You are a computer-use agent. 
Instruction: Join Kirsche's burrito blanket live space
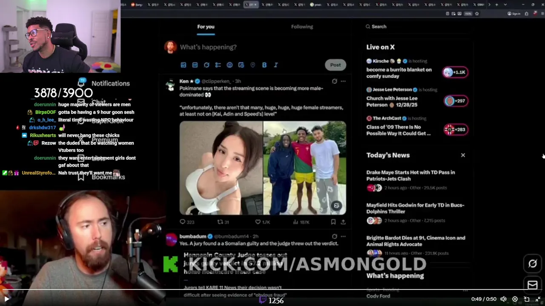[x=399, y=73]
